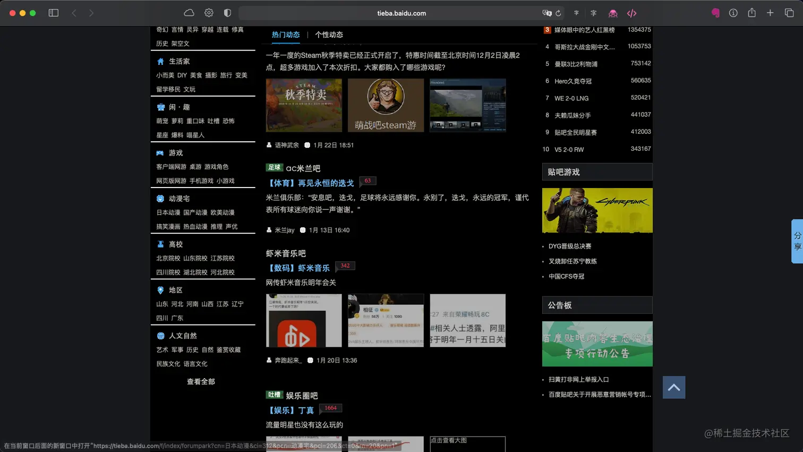Open the 虾米音乐吧 forum link
This screenshot has width=803, height=452.
(x=286, y=253)
